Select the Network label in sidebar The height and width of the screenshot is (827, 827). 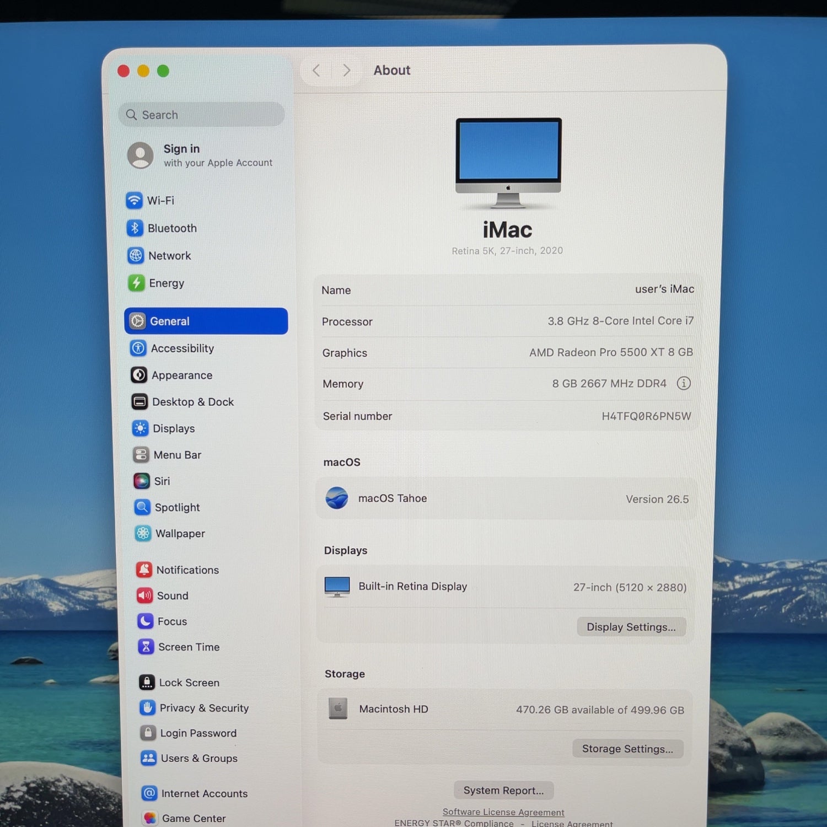click(170, 256)
